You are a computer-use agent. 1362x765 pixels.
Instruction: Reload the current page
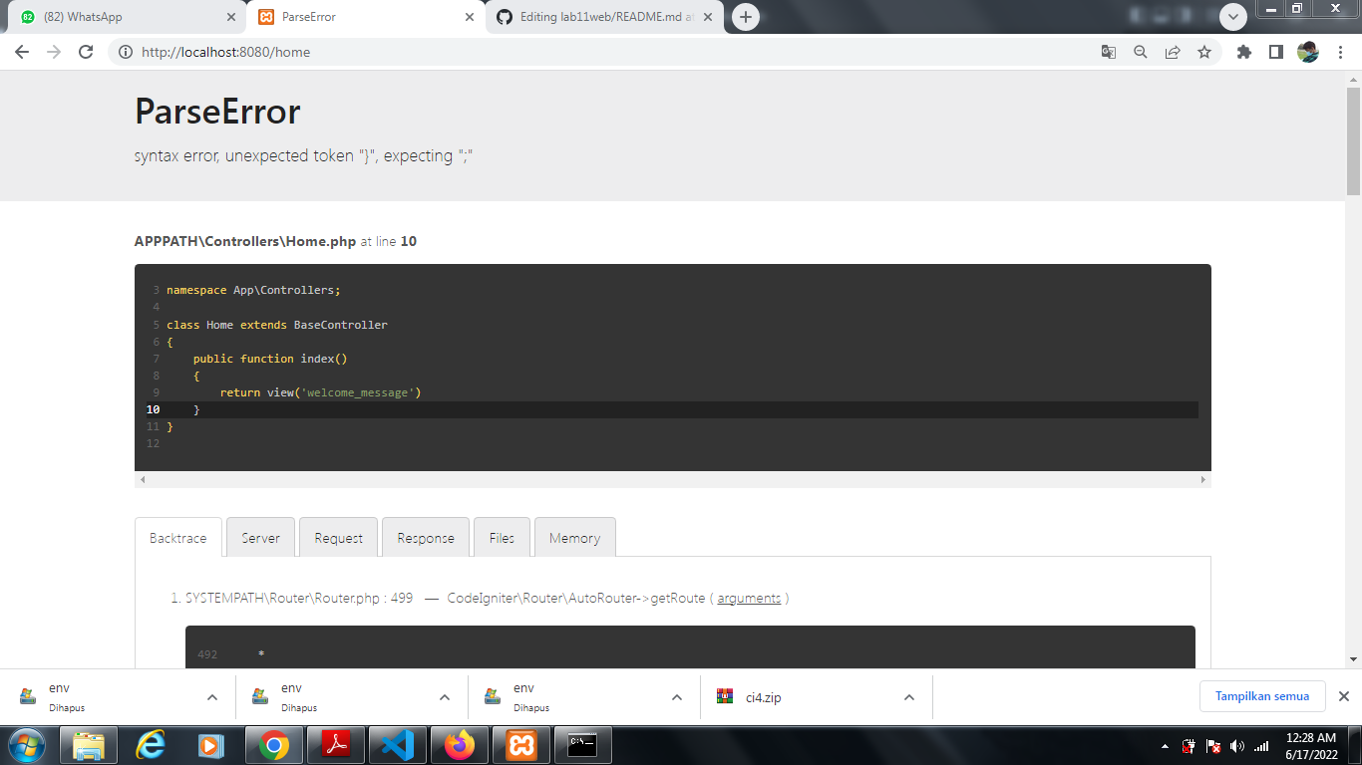pos(85,51)
